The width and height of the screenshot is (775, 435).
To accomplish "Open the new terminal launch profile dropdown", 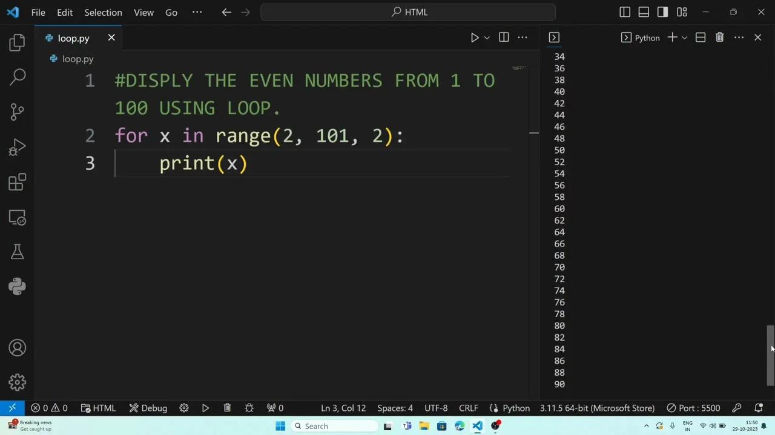I will [685, 38].
